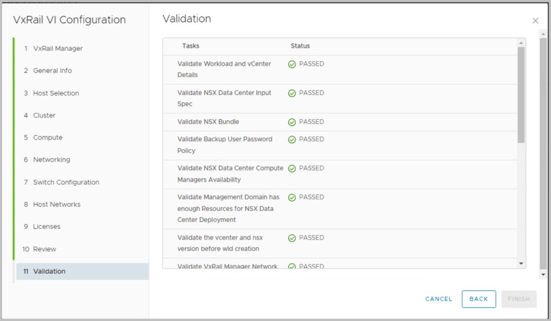
Task: Return to the Review step
Action: [44, 249]
